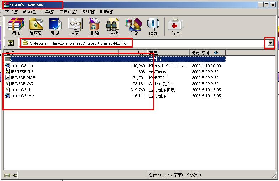279x181 pixels.
Task: Click the size value 319,760
Action: (x=138, y=90)
